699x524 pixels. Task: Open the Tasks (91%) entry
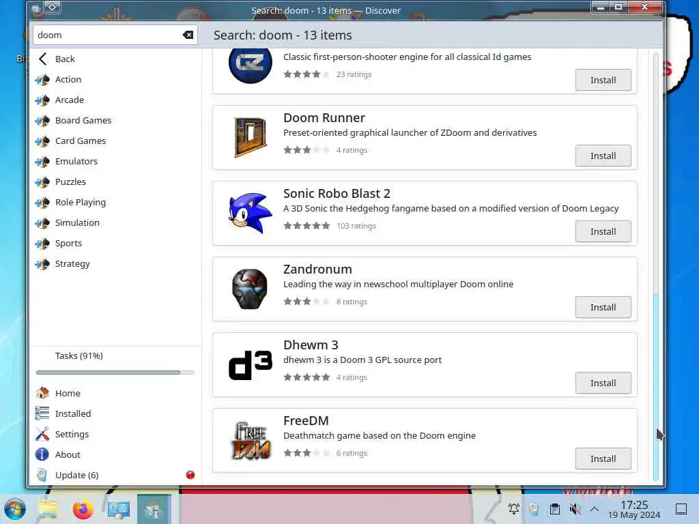point(79,355)
